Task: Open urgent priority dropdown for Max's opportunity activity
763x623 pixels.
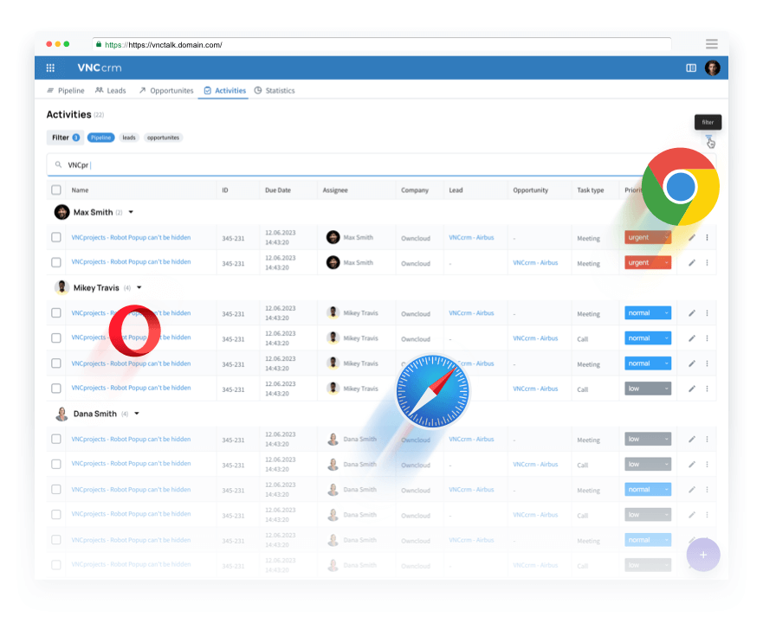Action: pos(648,263)
